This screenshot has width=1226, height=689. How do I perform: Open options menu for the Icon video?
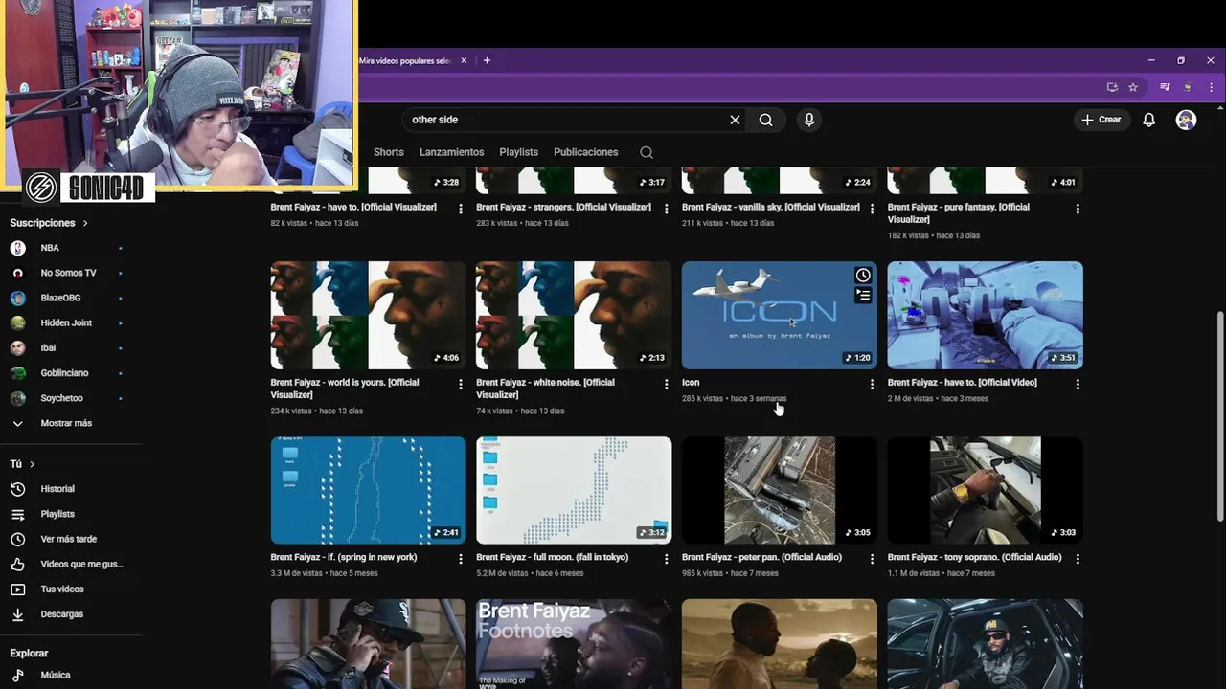(872, 384)
